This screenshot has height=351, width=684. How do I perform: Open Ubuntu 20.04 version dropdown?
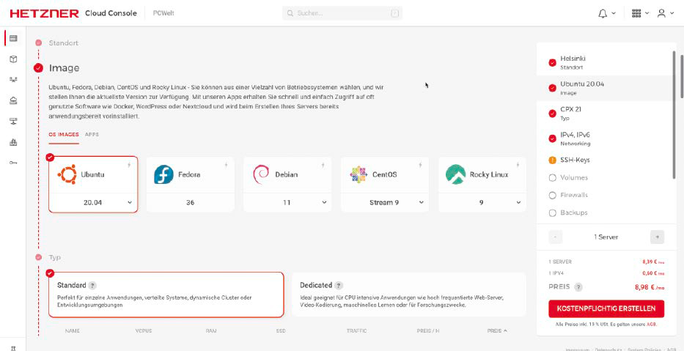[x=93, y=203]
